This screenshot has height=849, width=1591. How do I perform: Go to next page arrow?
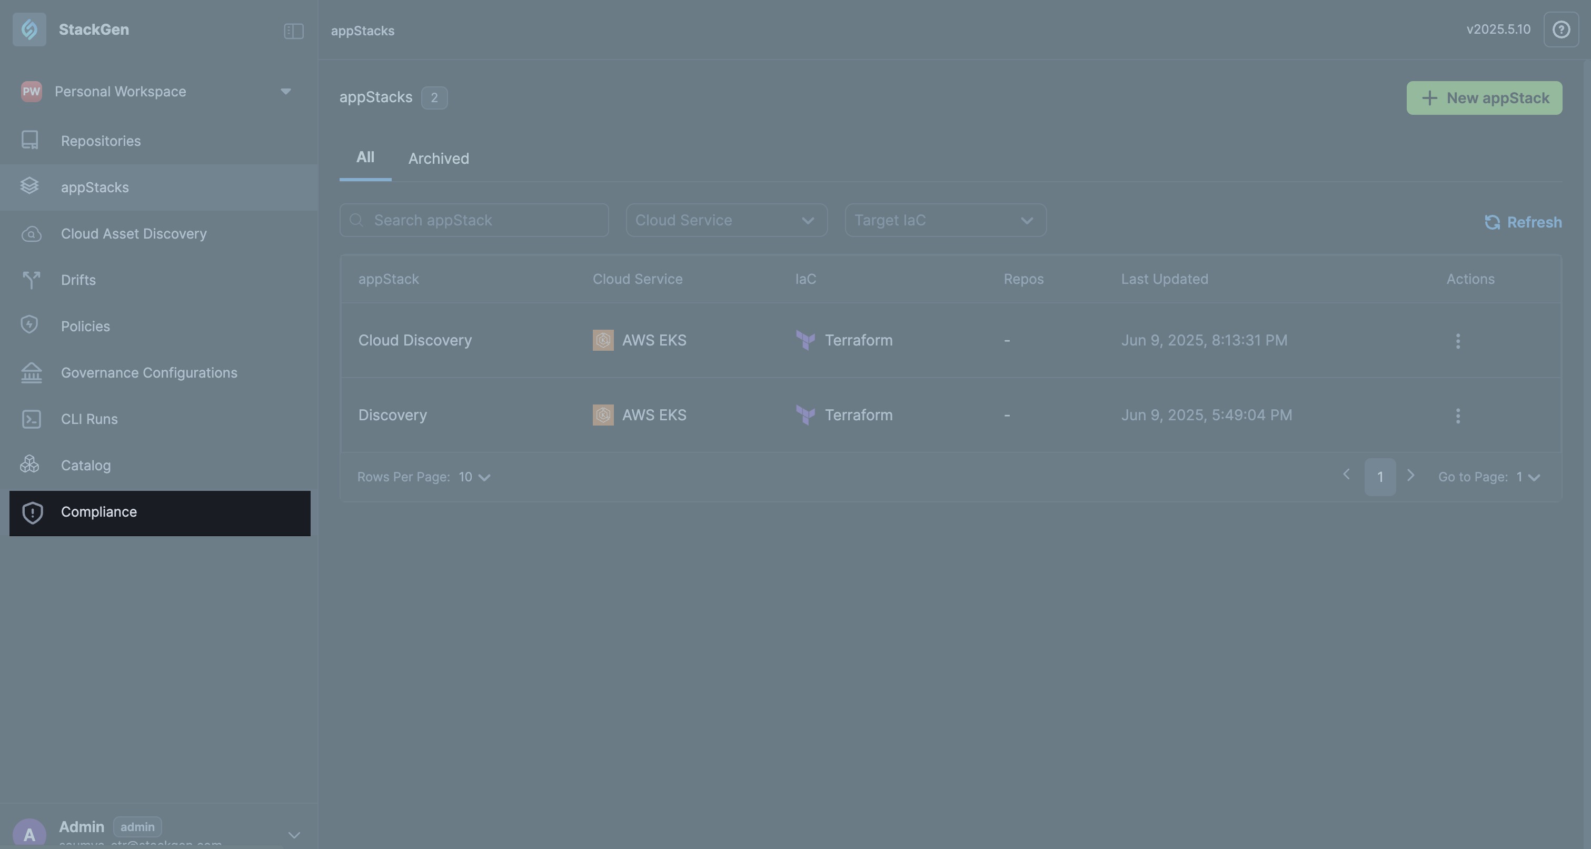click(x=1410, y=475)
